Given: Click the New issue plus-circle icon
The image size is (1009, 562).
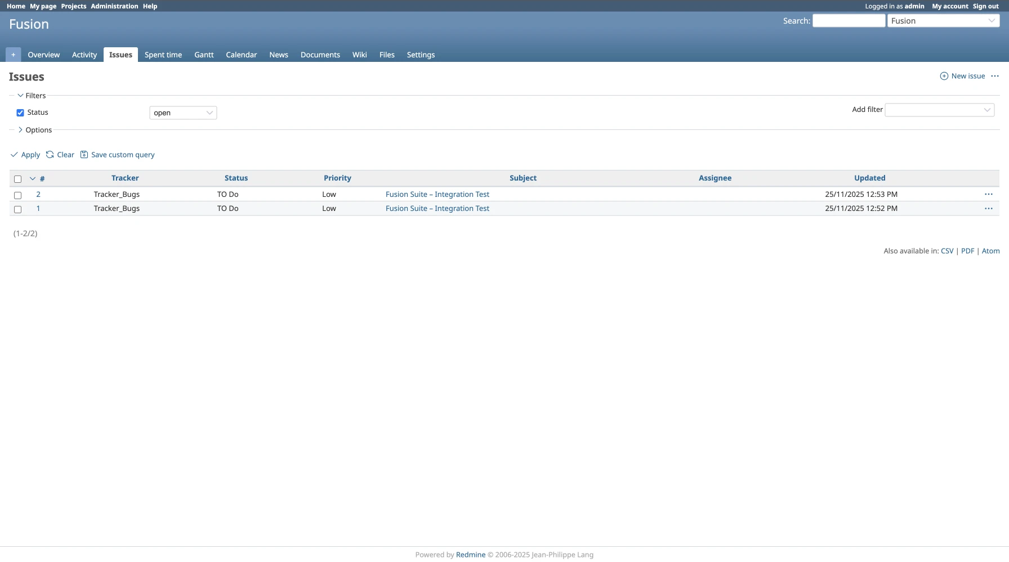Looking at the screenshot, I should pyautogui.click(x=944, y=76).
